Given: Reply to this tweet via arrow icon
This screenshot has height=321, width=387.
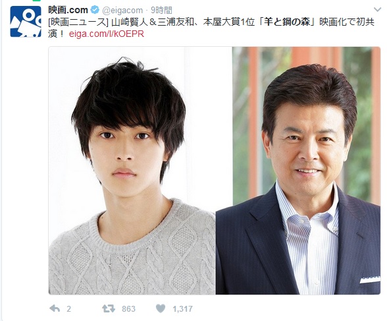Looking at the screenshot, I should click(55, 308).
